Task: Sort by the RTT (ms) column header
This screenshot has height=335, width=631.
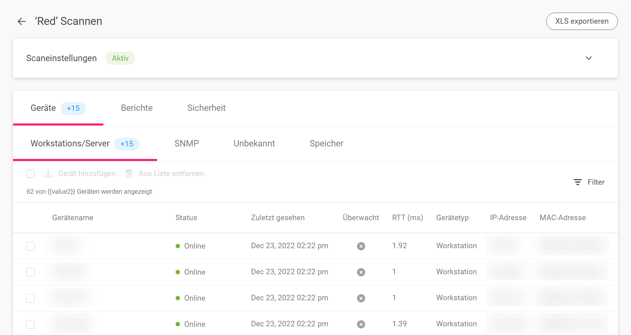Action: (x=407, y=218)
